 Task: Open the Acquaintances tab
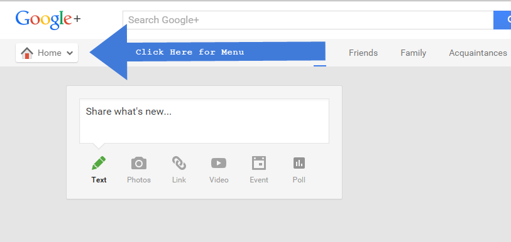[478, 53]
